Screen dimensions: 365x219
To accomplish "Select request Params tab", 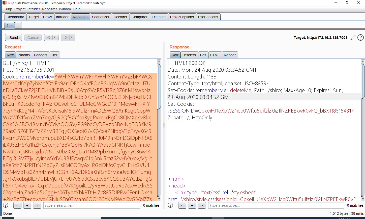I will [24, 55].
